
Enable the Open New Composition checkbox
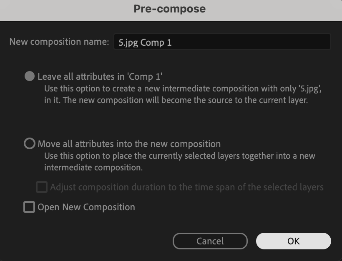click(29, 207)
